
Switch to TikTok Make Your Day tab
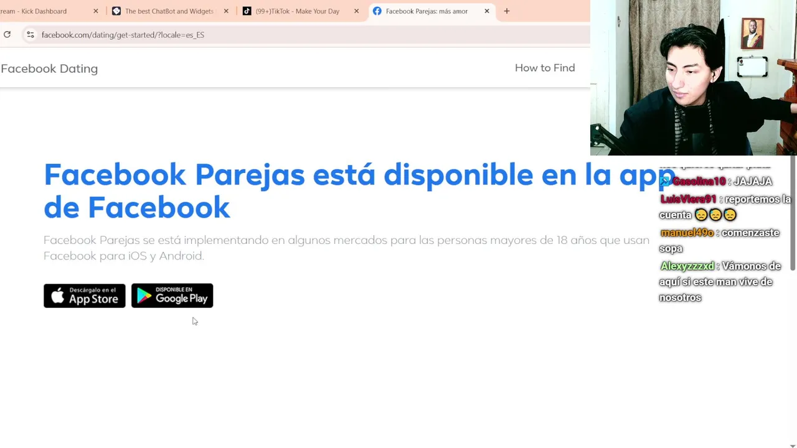coord(298,11)
